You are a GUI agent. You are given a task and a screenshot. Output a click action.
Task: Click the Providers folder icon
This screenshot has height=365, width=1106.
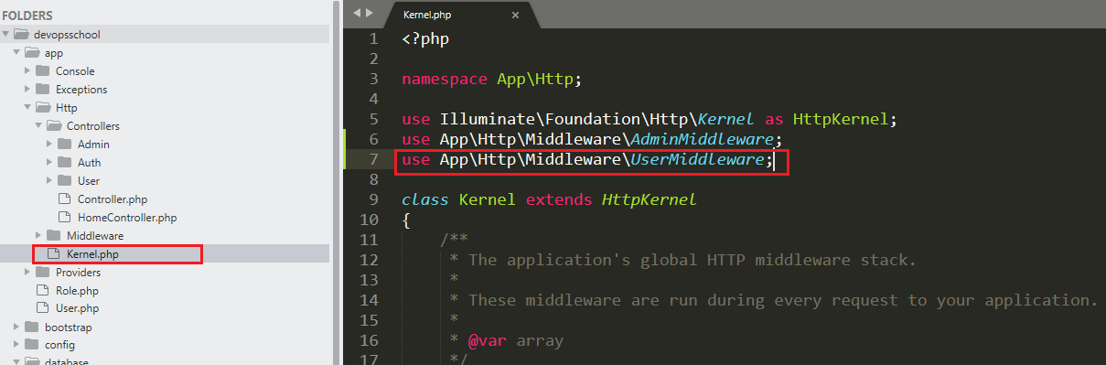click(x=42, y=273)
